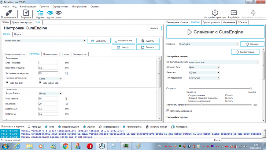
Task: Click the volume speaker tray icon
Action: point(245,146)
